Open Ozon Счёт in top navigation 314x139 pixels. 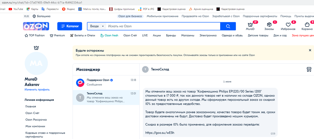pos(130,35)
